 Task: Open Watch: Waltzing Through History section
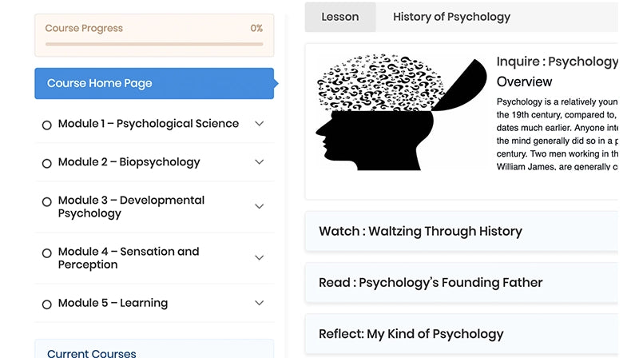(420, 232)
